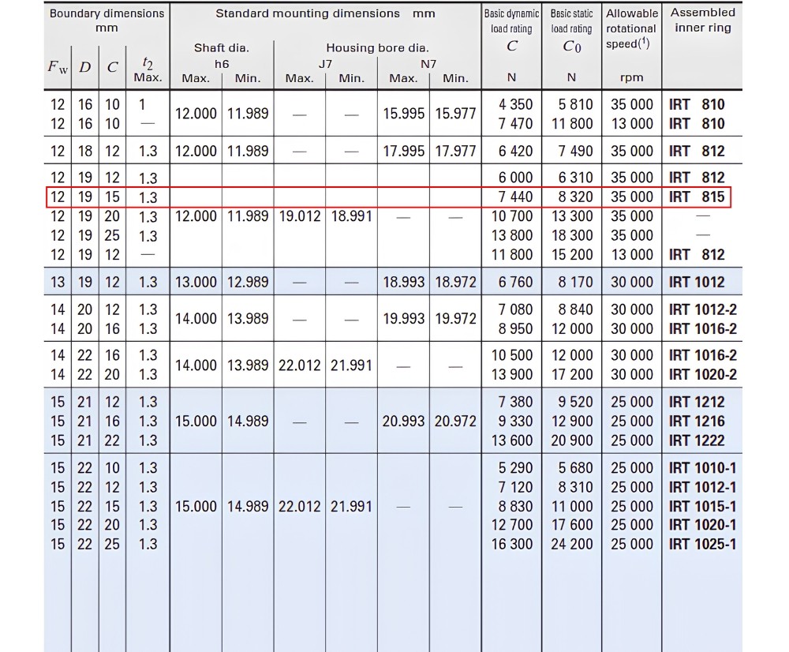Image resolution: width=789 pixels, height=652 pixels.
Task: Select the IRT 1012 inner ring entry
Action: (697, 282)
